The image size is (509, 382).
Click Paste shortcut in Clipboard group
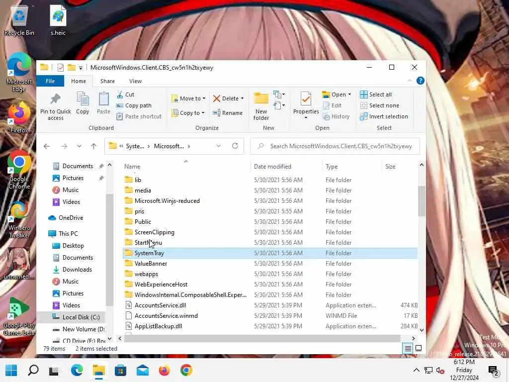click(x=139, y=116)
